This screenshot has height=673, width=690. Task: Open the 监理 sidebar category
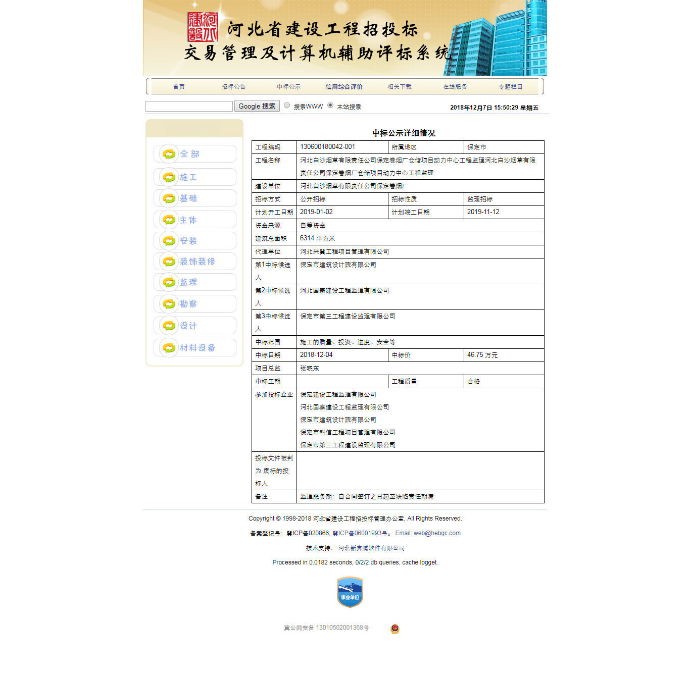tap(194, 282)
